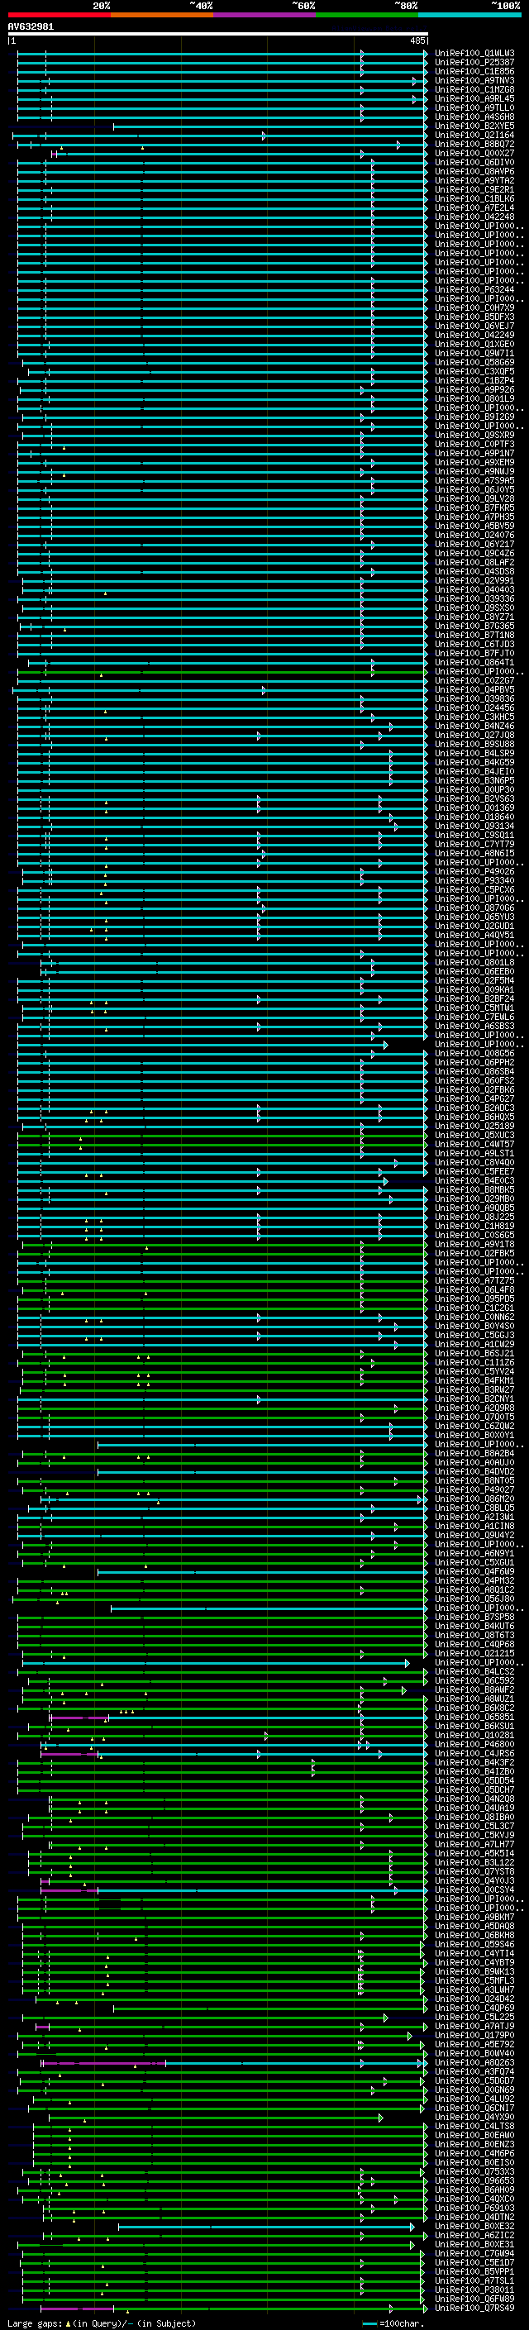Image resolution: width=529 pixels, height=2330 pixels.
Task: Click the white query sequence bar
Action: 218,33
